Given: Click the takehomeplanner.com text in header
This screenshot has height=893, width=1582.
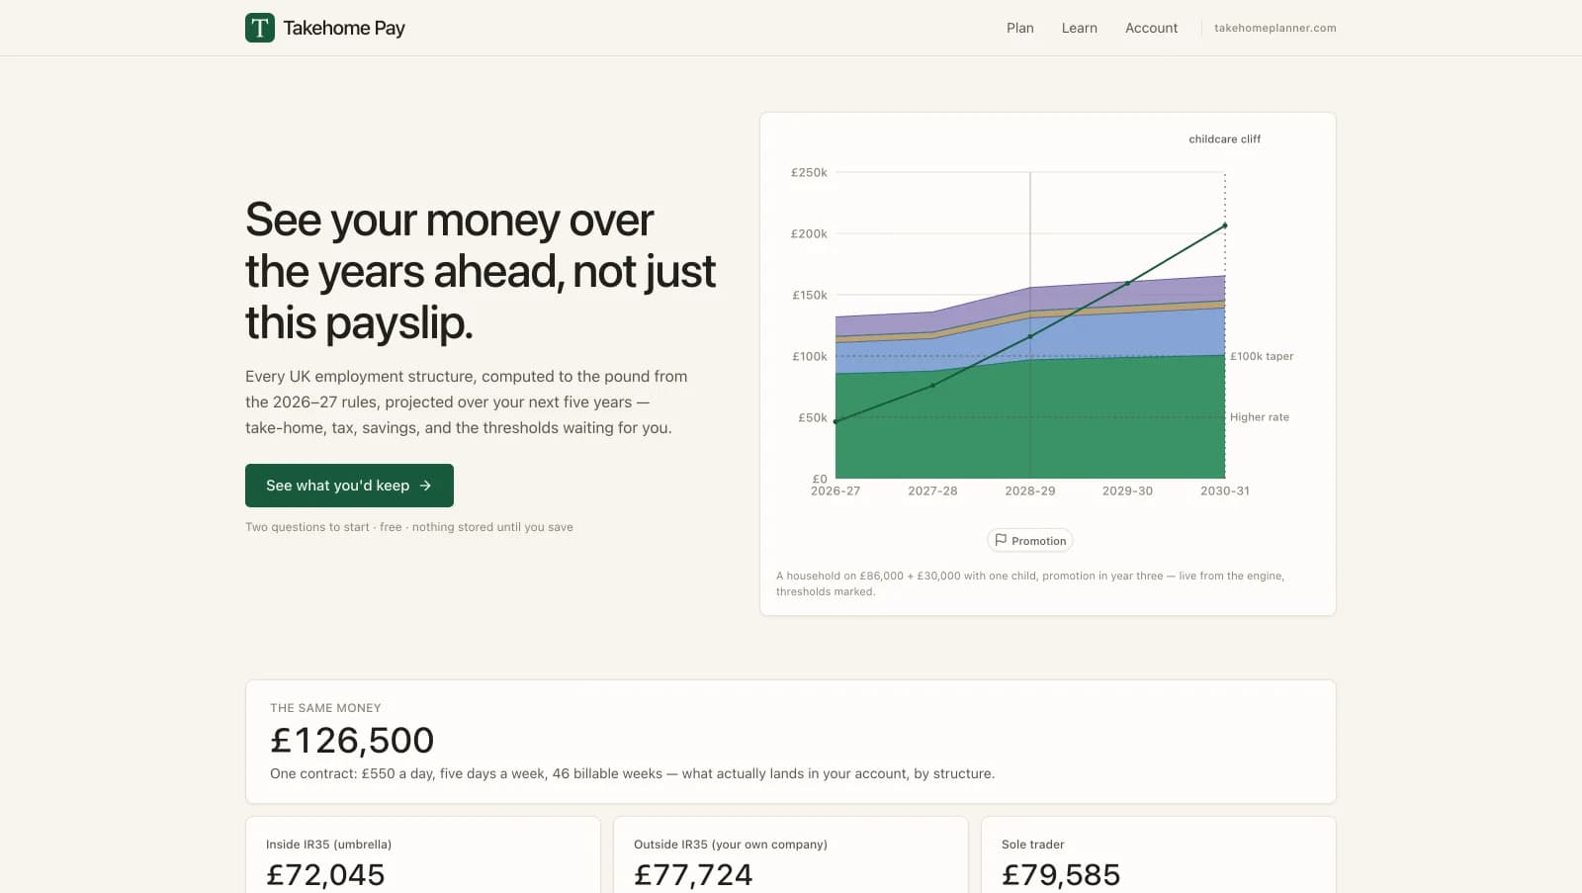Looking at the screenshot, I should point(1274,28).
